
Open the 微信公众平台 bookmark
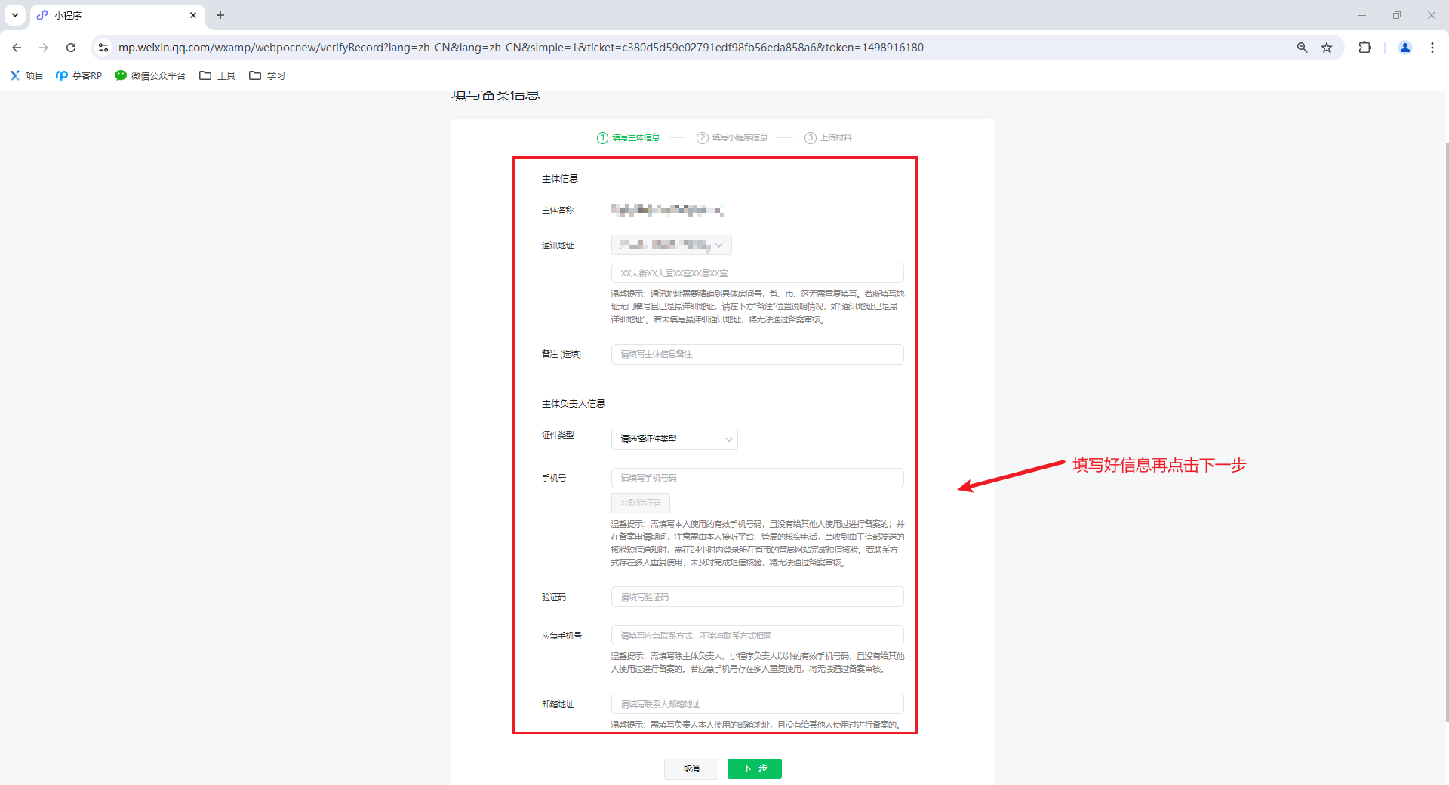pyautogui.click(x=150, y=75)
